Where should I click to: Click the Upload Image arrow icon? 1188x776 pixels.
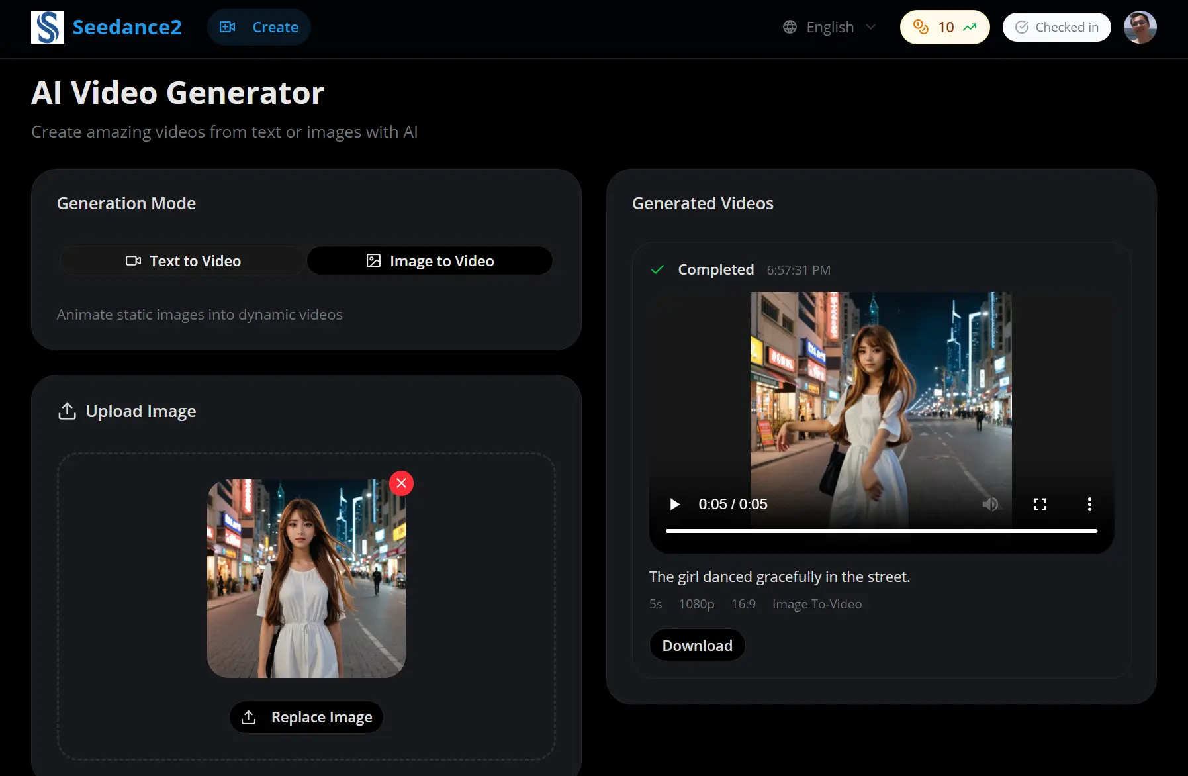click(67, 411)
